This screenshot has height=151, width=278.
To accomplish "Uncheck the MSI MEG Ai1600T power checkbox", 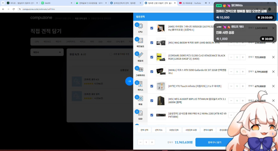I will [152, 101].
